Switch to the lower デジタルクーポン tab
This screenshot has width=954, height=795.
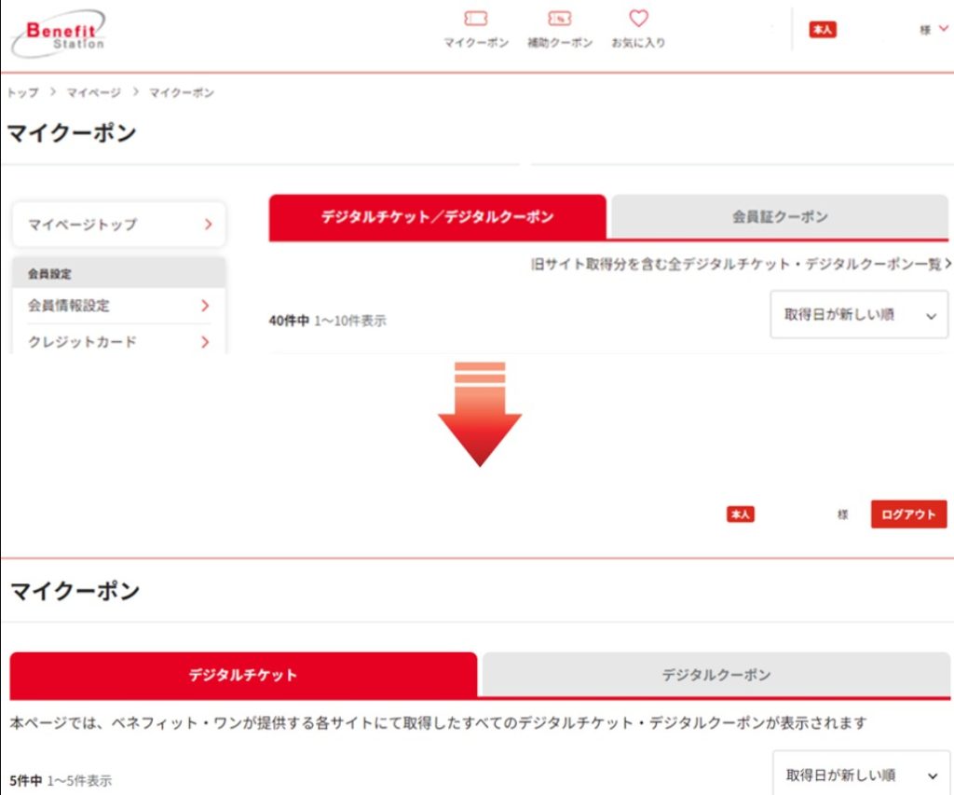click(x=715, y=675)
